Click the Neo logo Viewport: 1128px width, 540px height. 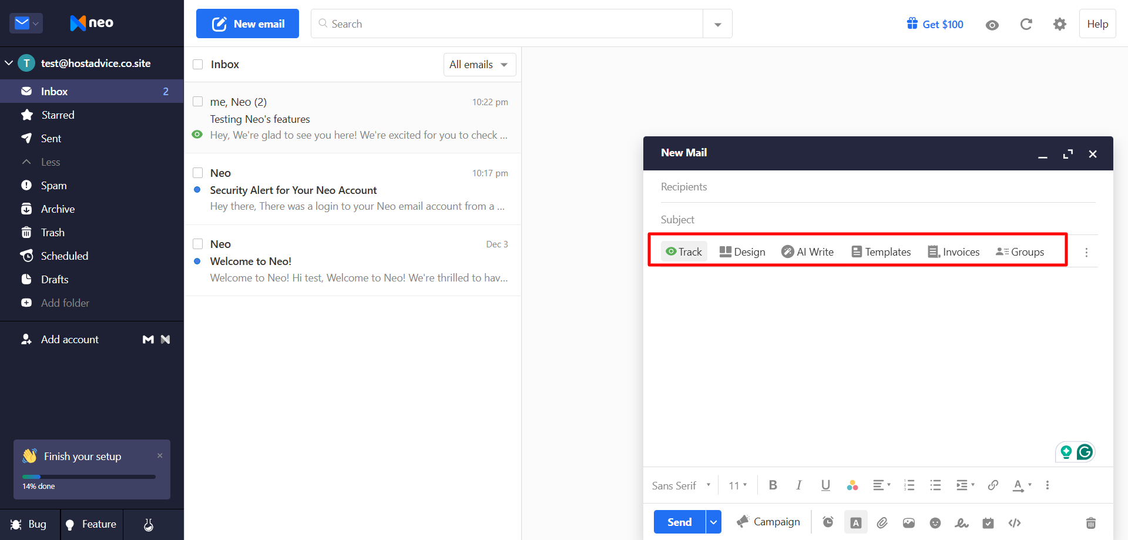point(92,23)
